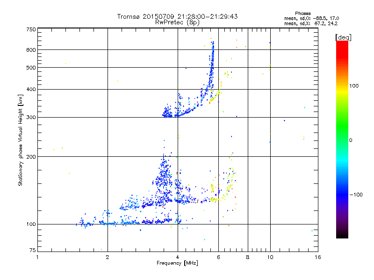This screenshot has width=374, height=280.
Task: Click the '[deg]' colorbar unit label
Action: coord(343,37)
